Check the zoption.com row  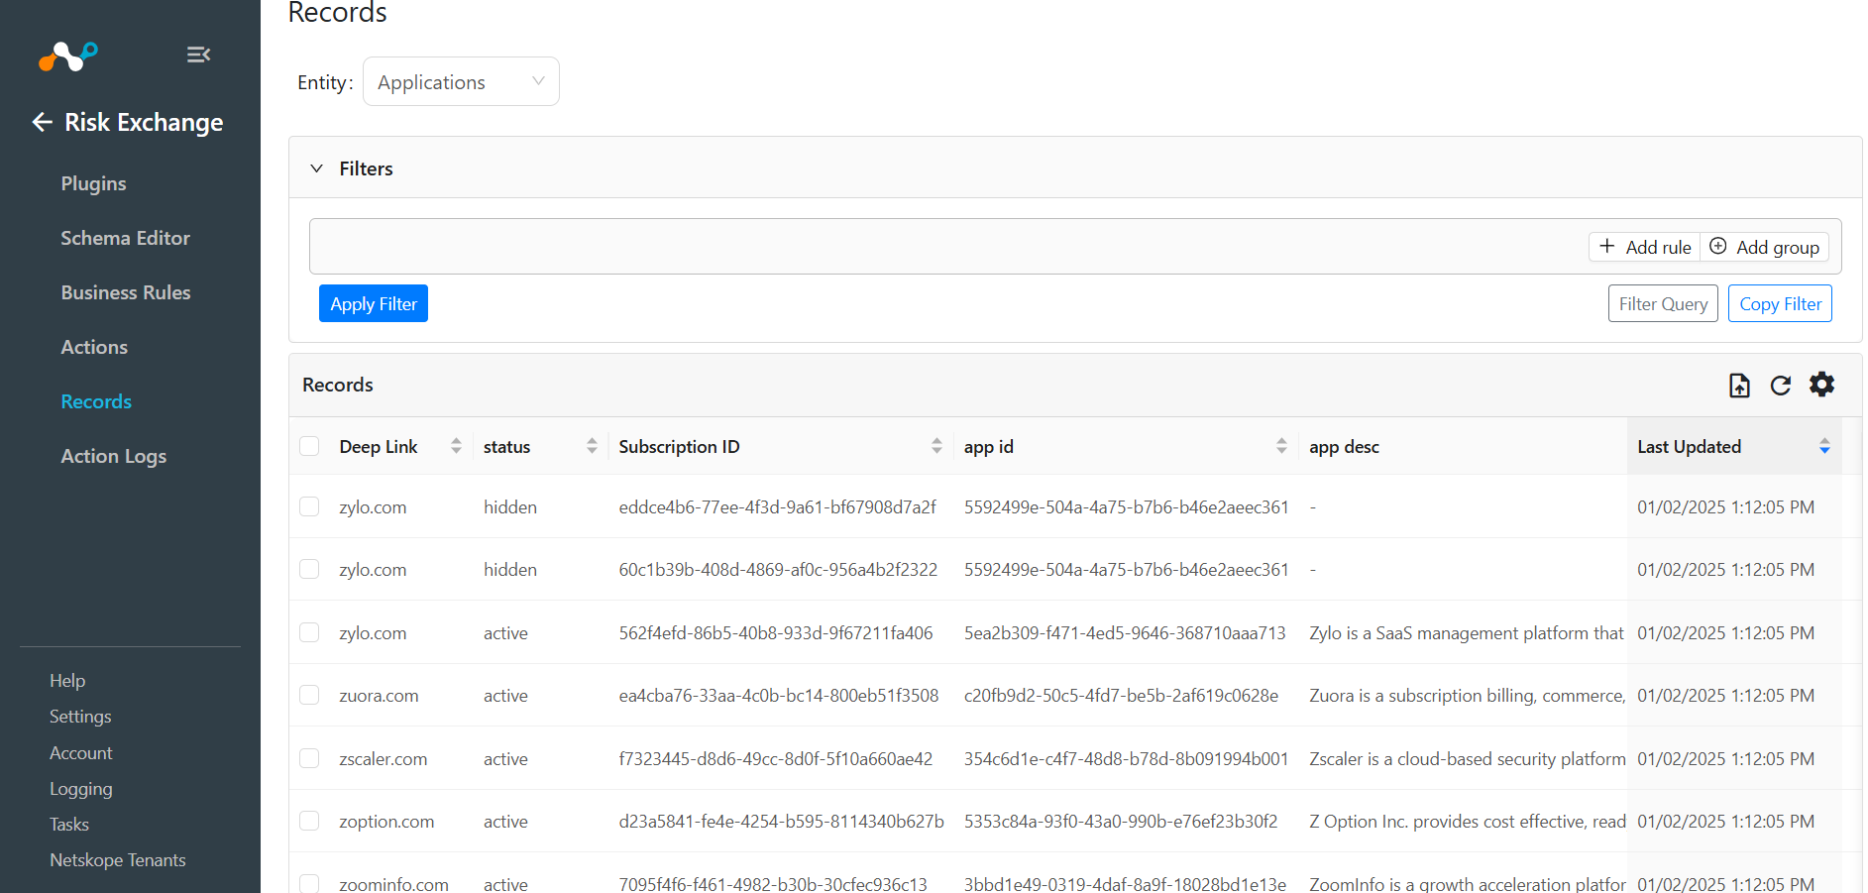click(x=309, y=821)
